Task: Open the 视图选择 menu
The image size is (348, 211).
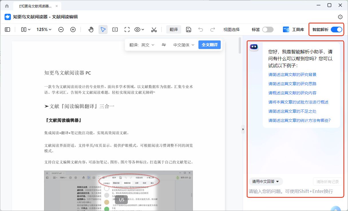Action: click(x=232, y=30)
